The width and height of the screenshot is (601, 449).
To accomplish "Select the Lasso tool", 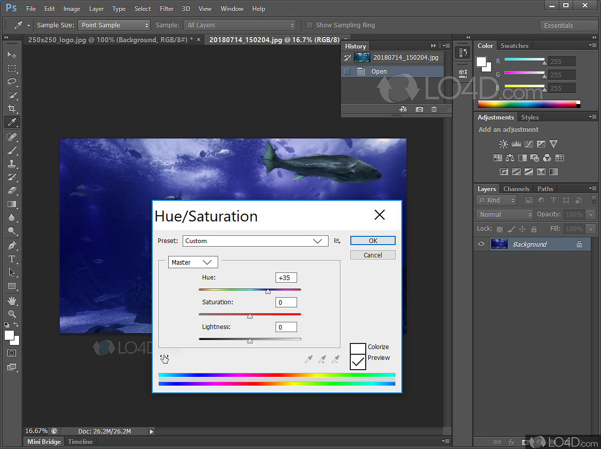I will 11,82.
